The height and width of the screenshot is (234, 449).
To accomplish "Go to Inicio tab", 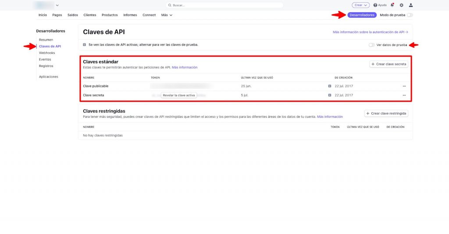I will 43,15.
